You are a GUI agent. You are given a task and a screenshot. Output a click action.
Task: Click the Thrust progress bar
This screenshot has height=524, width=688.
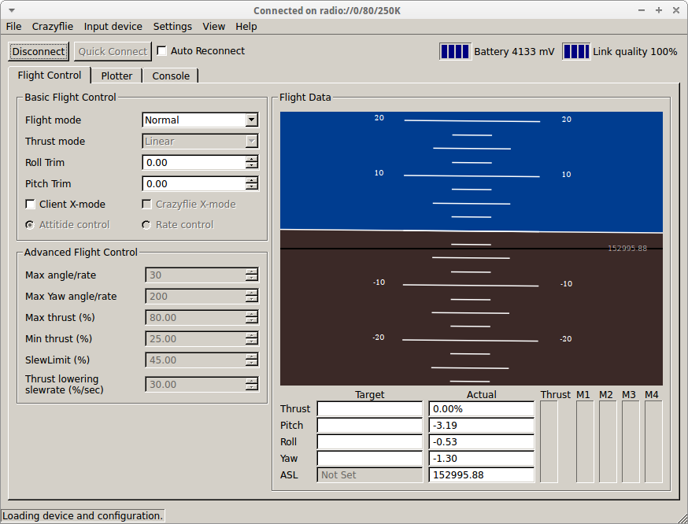(x=549, y=441)
